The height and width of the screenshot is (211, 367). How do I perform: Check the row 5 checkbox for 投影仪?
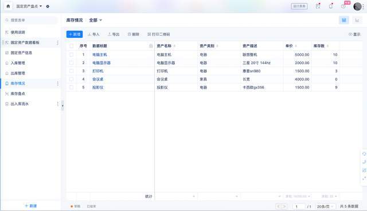pos(71,87)
